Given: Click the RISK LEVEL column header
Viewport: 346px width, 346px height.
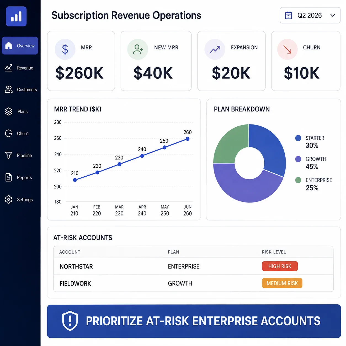Looking at the screenshot, I should 274,252.
